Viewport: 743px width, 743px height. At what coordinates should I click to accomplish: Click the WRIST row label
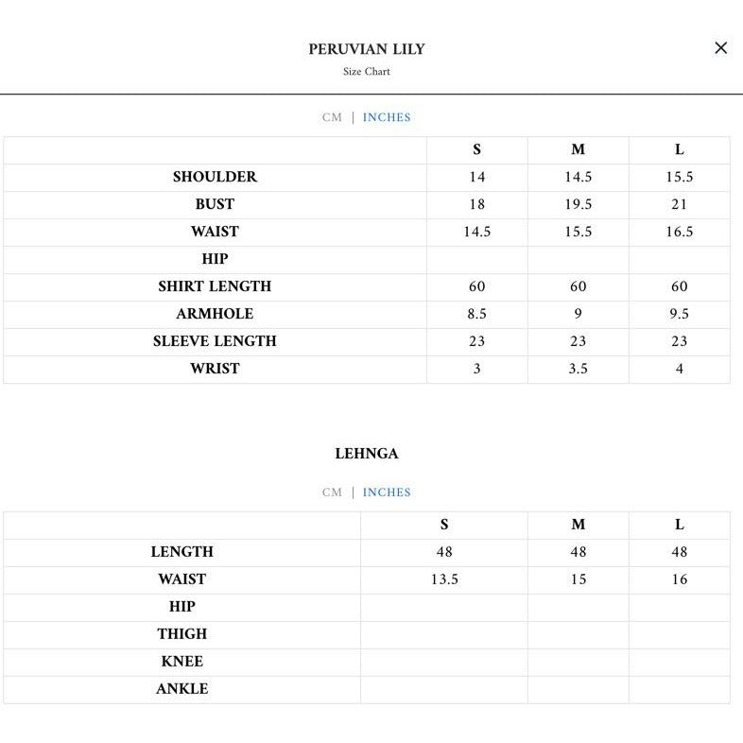[215, 369]
